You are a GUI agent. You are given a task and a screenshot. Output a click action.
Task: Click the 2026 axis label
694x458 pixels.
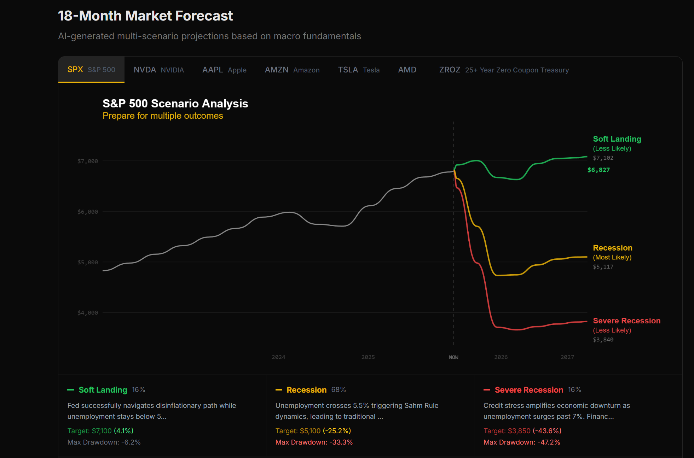pyautogui.click(x=501, y=357)
